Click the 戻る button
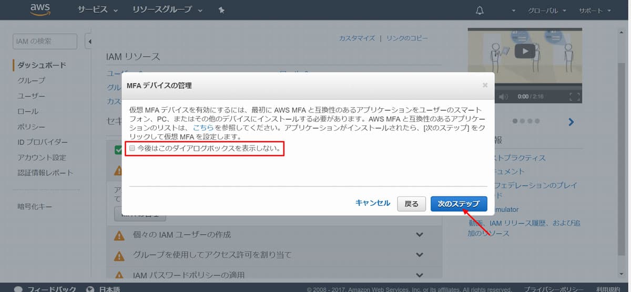The image size is (631, 292). [x=412, y=204]
